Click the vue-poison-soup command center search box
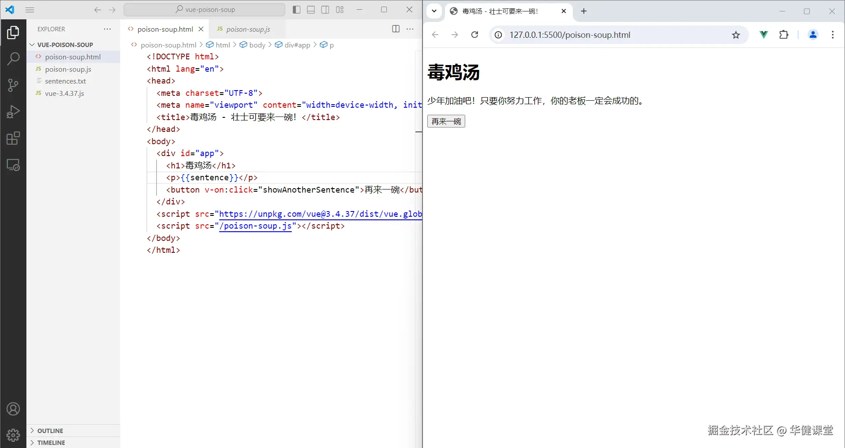 point(205,10)
